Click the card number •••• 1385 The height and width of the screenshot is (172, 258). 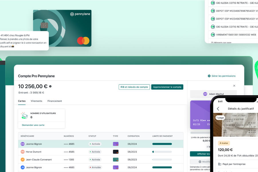coord(69,159)
